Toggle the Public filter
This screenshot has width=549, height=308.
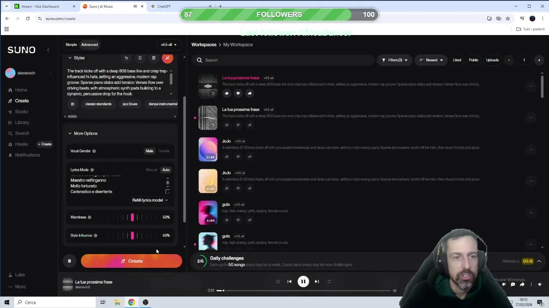point(474,60)
